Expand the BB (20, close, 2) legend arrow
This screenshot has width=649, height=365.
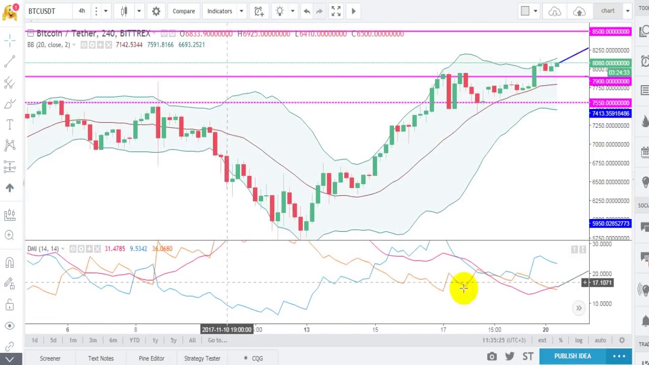click(74, 45)
